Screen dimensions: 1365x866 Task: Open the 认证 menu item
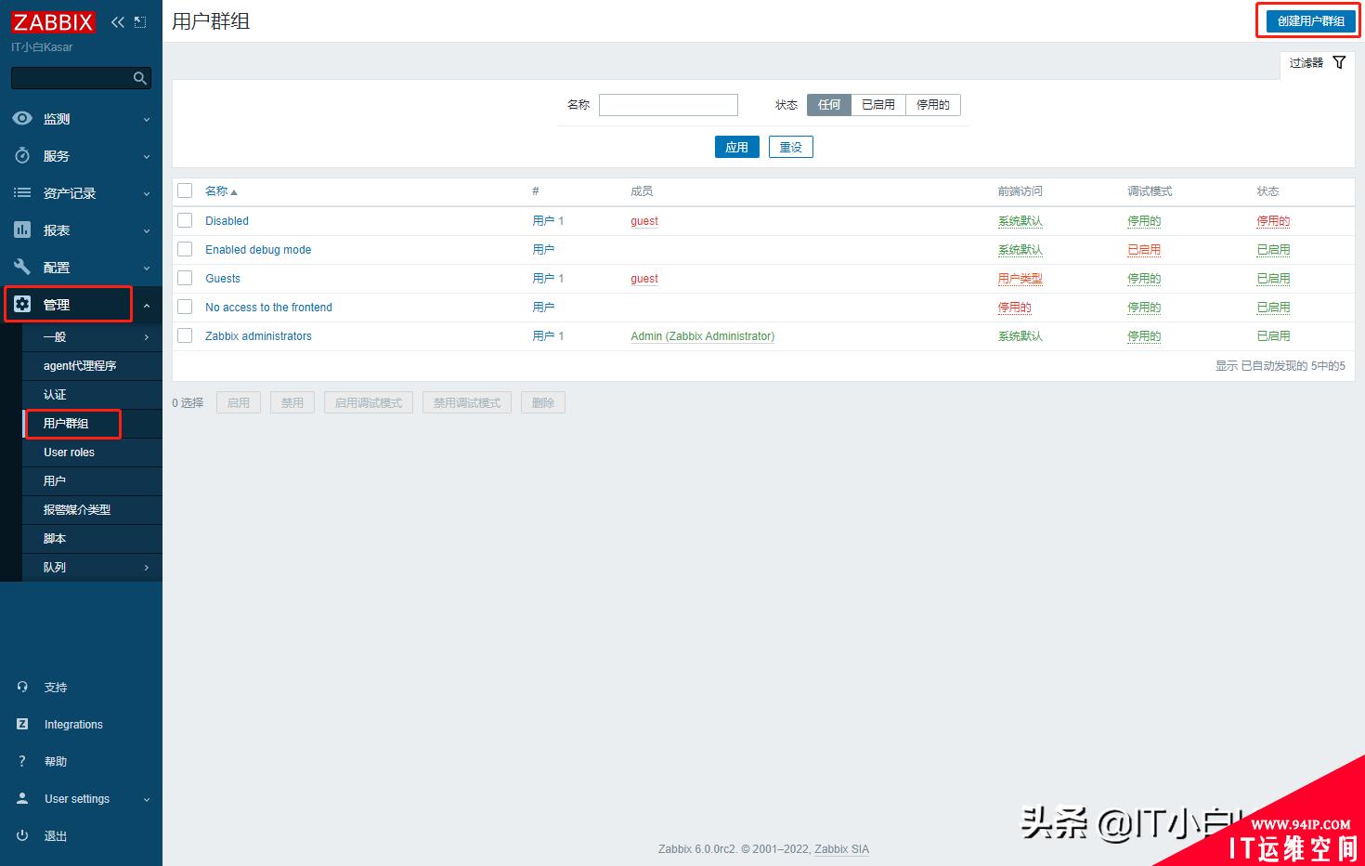tap(92, 395)
